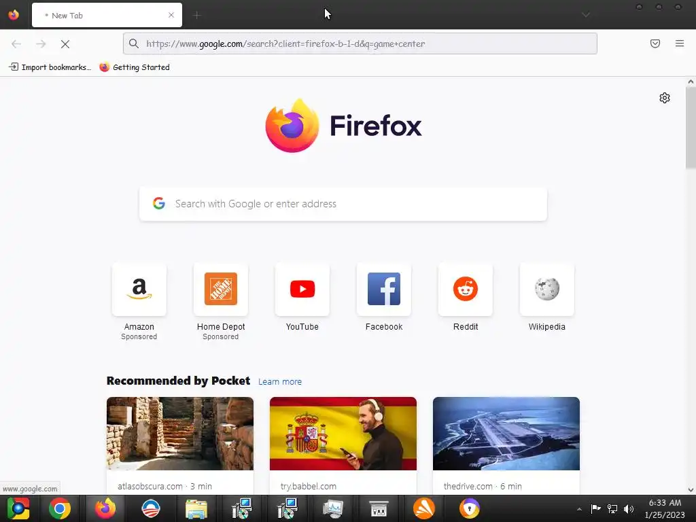Click the Firefox logo in the title bar
The height and width of the screenshot is (522, 696).
[x=14, y=15]
